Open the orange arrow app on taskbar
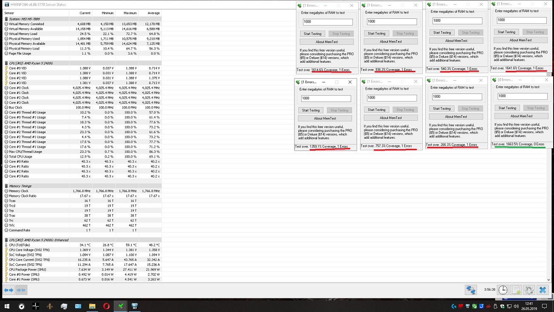This screenshot has width=554, height=312. [x=50, y=306]
